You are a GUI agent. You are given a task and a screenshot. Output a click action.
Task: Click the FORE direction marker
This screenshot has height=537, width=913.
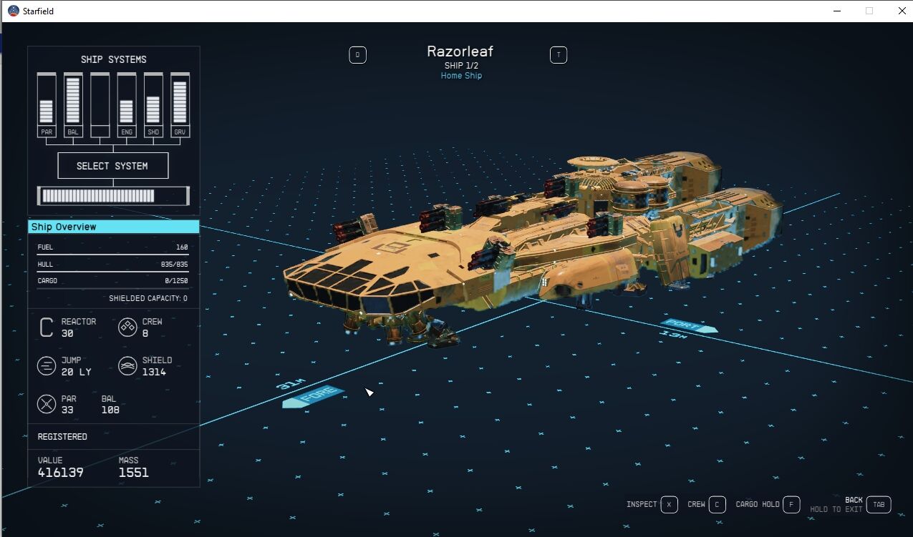click(314, 396)
